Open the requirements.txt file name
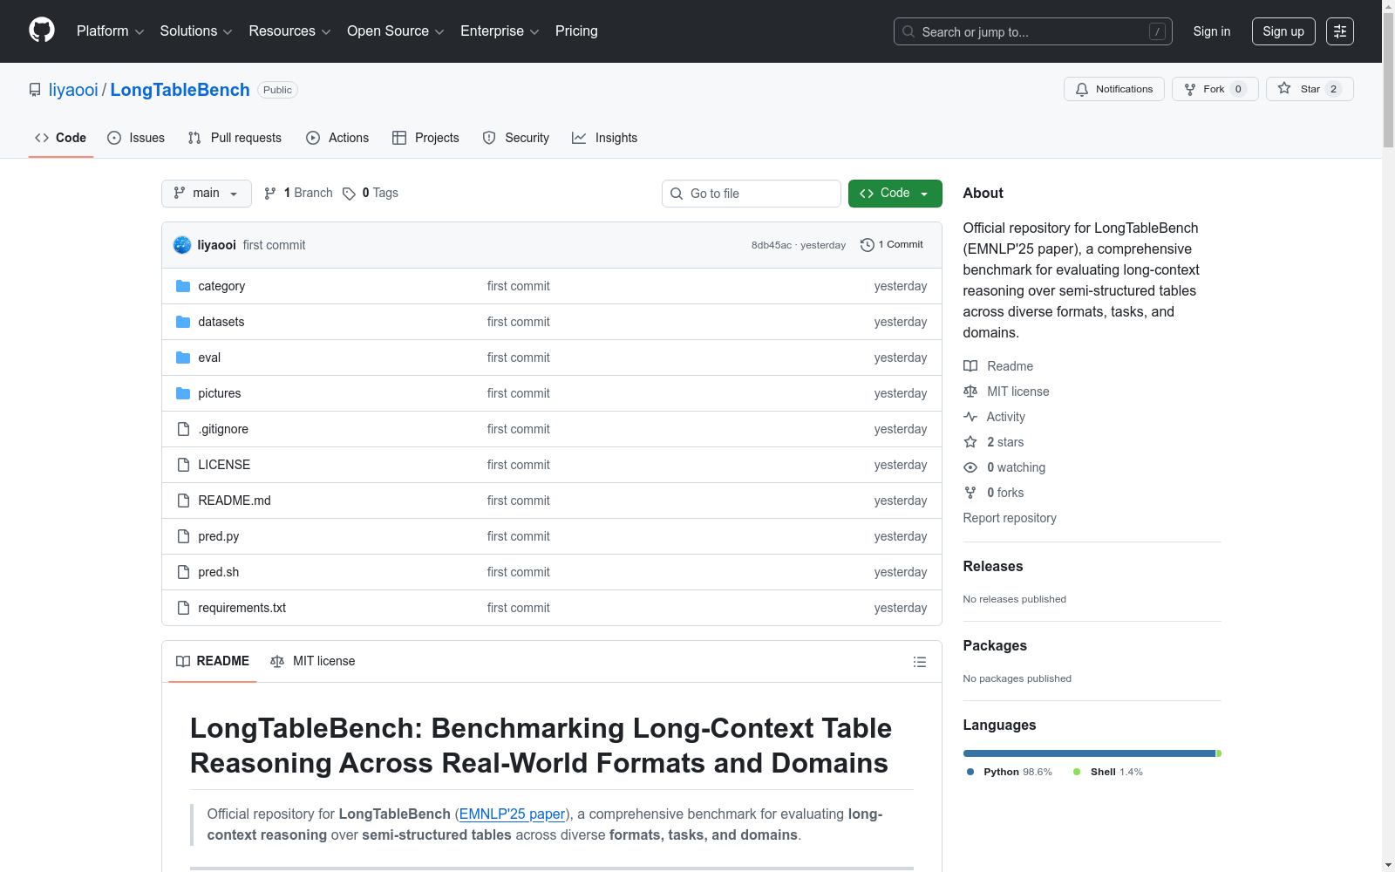This screenshot has height=872, width=1395. coord(242,608)
